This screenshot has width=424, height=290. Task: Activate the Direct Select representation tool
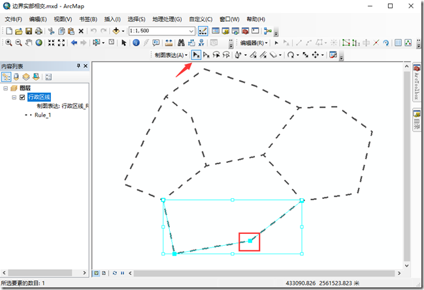tap(206, 55)
